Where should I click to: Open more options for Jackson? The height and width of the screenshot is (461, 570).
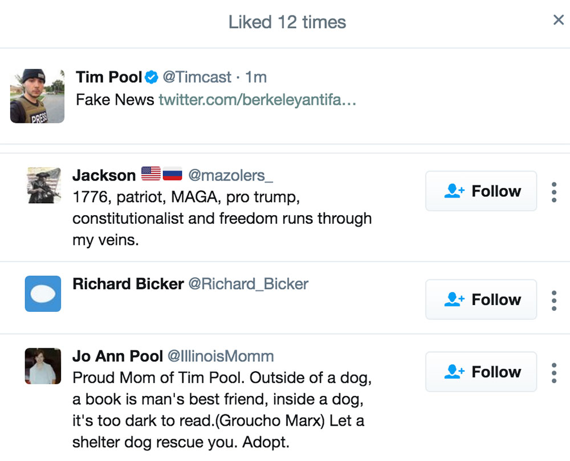(x=553, y=192)
